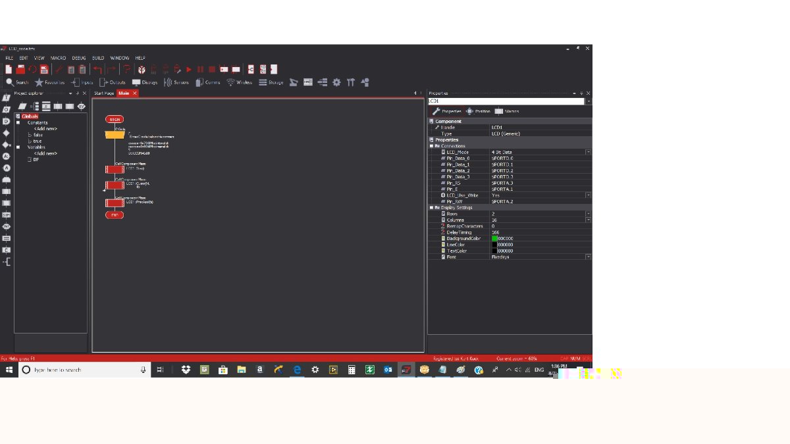Click the Undo arrow icon
The image size is (790, 444).
point(97,69)
